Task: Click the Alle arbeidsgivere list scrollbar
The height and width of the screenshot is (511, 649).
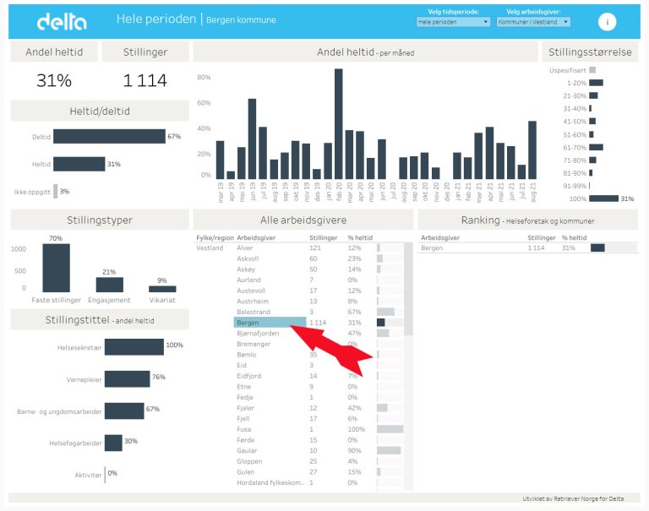Action: (408, 289)
